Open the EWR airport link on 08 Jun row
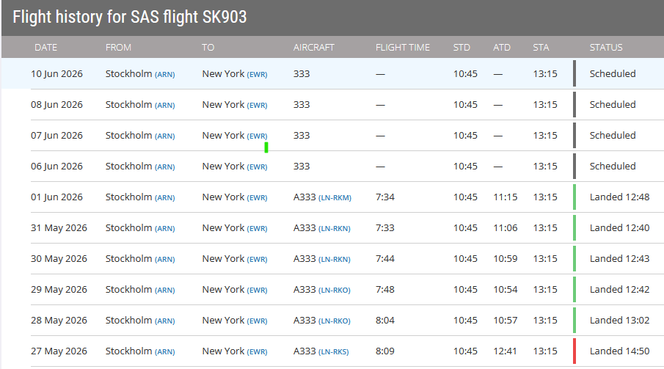This screenshot has width=664, height=369. tap(257, 106)
